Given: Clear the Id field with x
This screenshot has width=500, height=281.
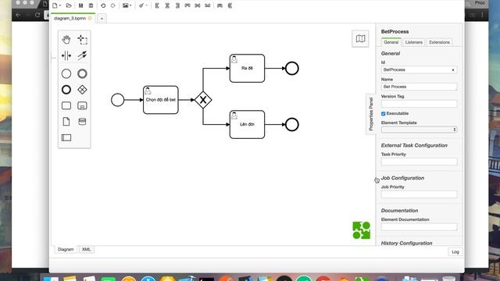Looking at the screenshot, I should [453, 69].
